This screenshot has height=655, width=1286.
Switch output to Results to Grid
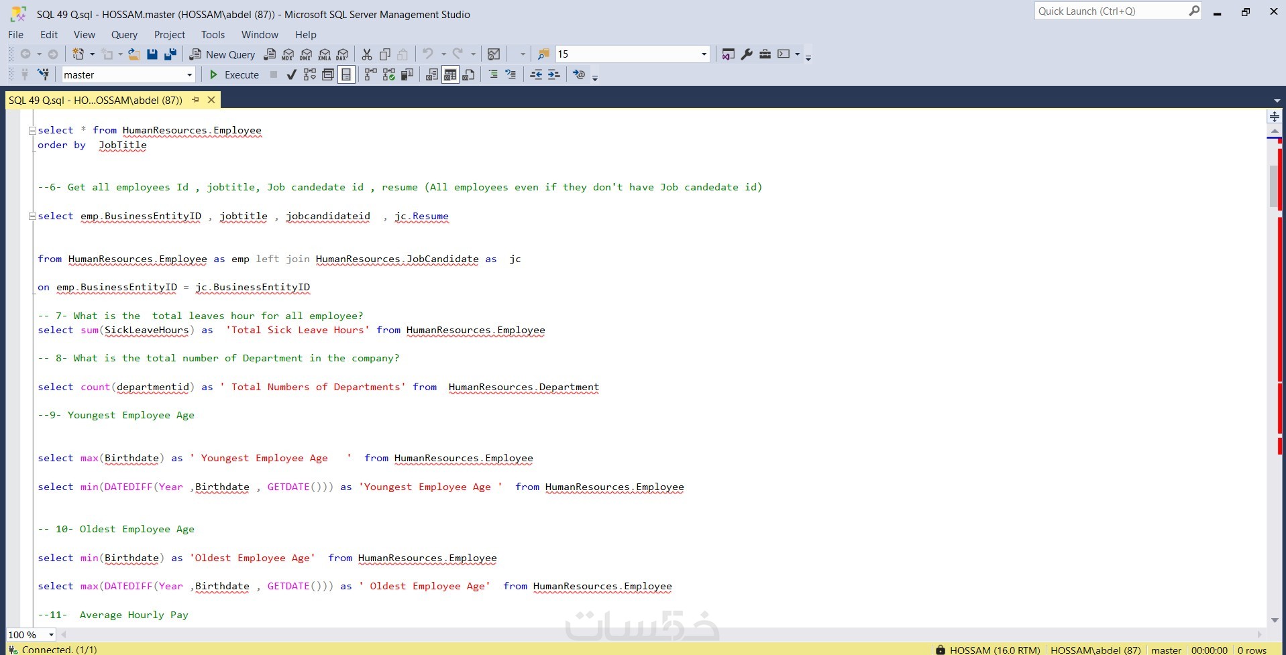(450, 74)
